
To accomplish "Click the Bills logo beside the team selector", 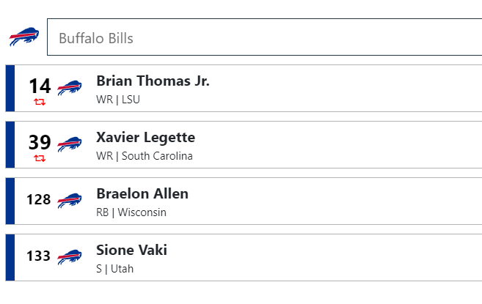I will coord(24,37).
